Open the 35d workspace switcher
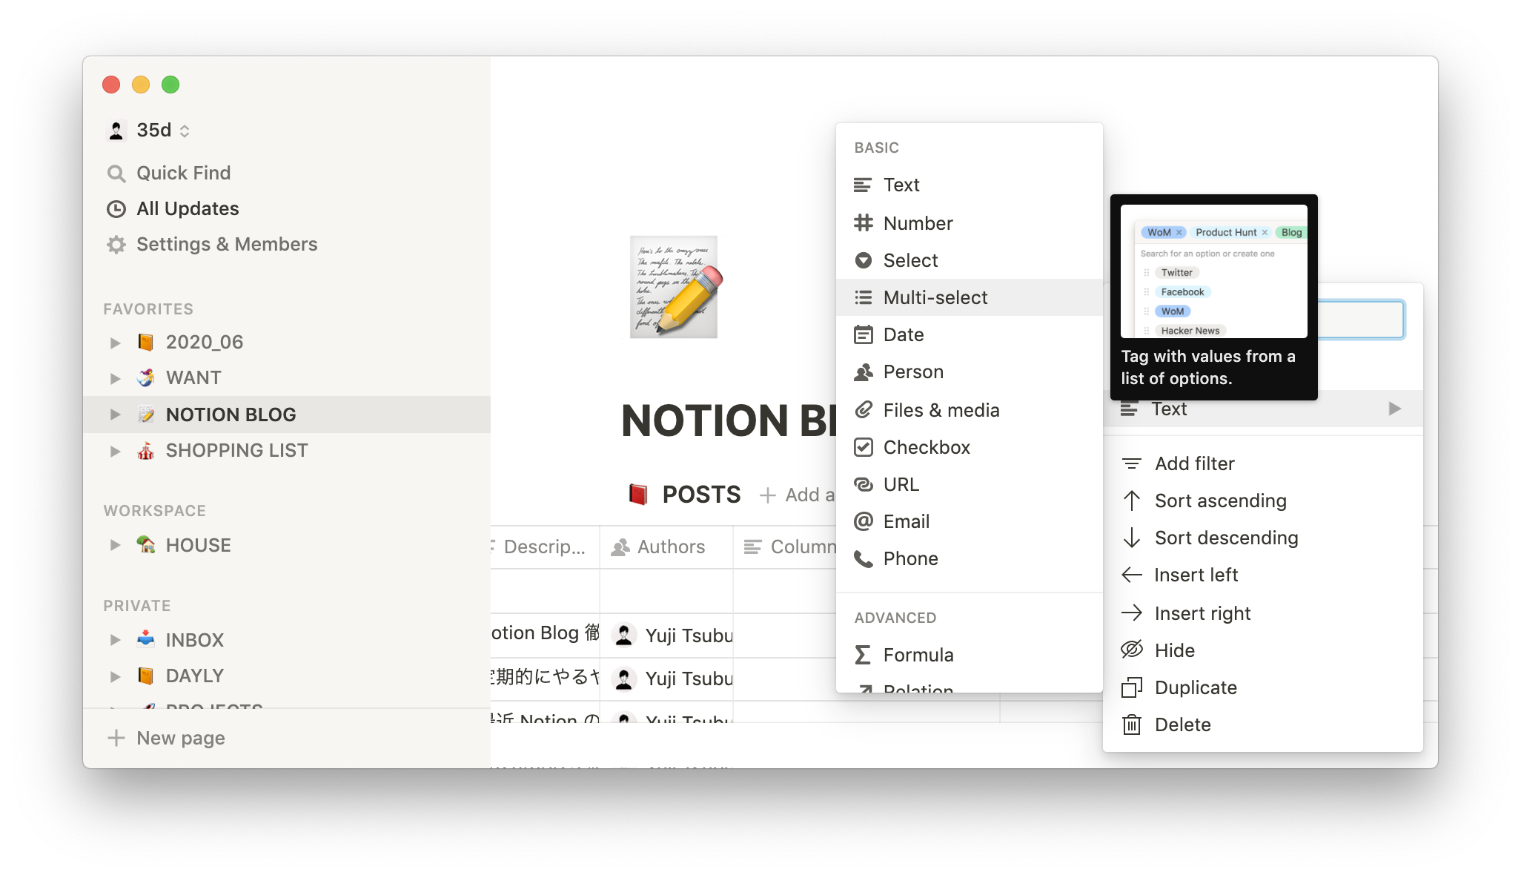This screenshot has width=1521, height=878. 148,131
